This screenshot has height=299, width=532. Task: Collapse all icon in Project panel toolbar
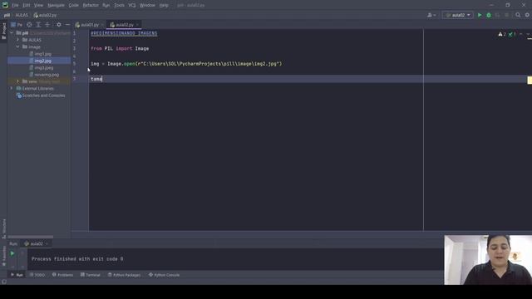click(x=47, y=25)
